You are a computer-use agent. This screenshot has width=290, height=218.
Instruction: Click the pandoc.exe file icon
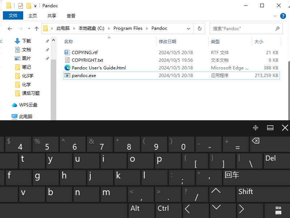(x=67, y=76)
